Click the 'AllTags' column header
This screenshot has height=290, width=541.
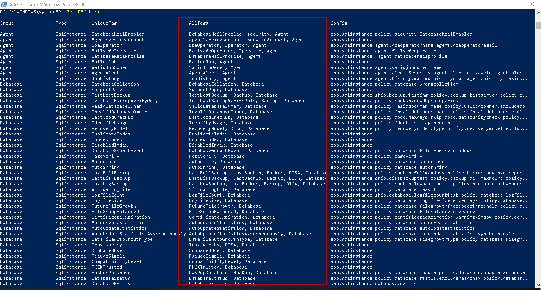click(x=198, y=23)
